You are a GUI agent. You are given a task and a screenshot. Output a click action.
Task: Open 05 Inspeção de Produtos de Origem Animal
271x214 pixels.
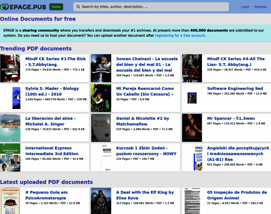tap(237, 195)
